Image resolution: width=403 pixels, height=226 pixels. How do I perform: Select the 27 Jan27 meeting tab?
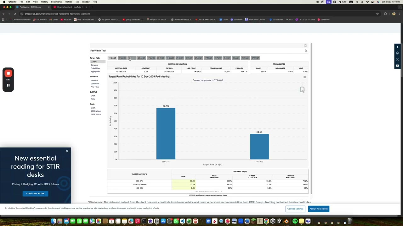(x=199, y=58)
